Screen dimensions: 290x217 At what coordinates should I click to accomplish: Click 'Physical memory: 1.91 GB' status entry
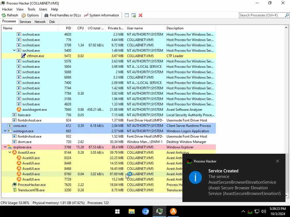(59, 203)
